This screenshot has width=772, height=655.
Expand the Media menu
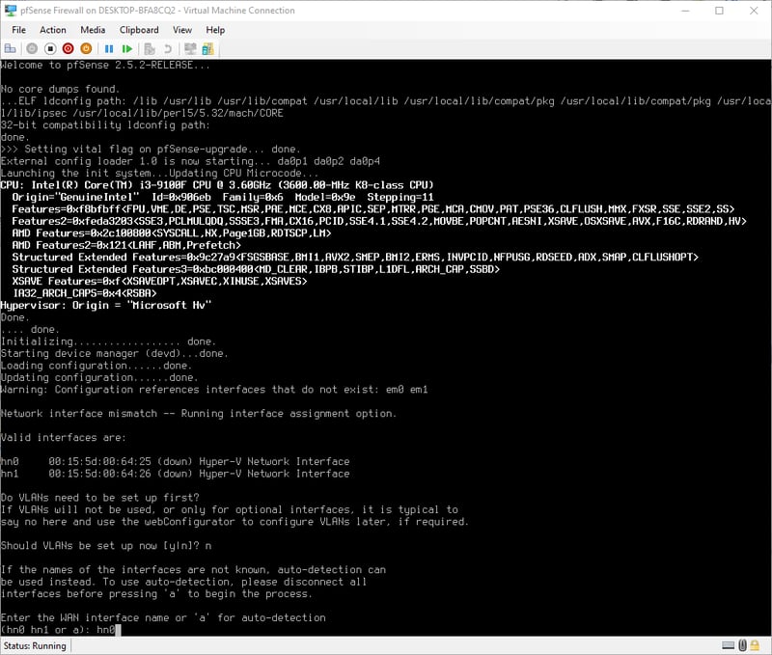coord(93,30)
